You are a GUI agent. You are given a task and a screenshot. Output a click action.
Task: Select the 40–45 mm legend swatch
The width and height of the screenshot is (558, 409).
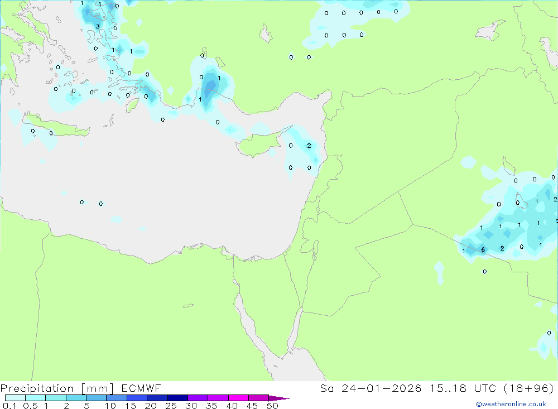238,398
